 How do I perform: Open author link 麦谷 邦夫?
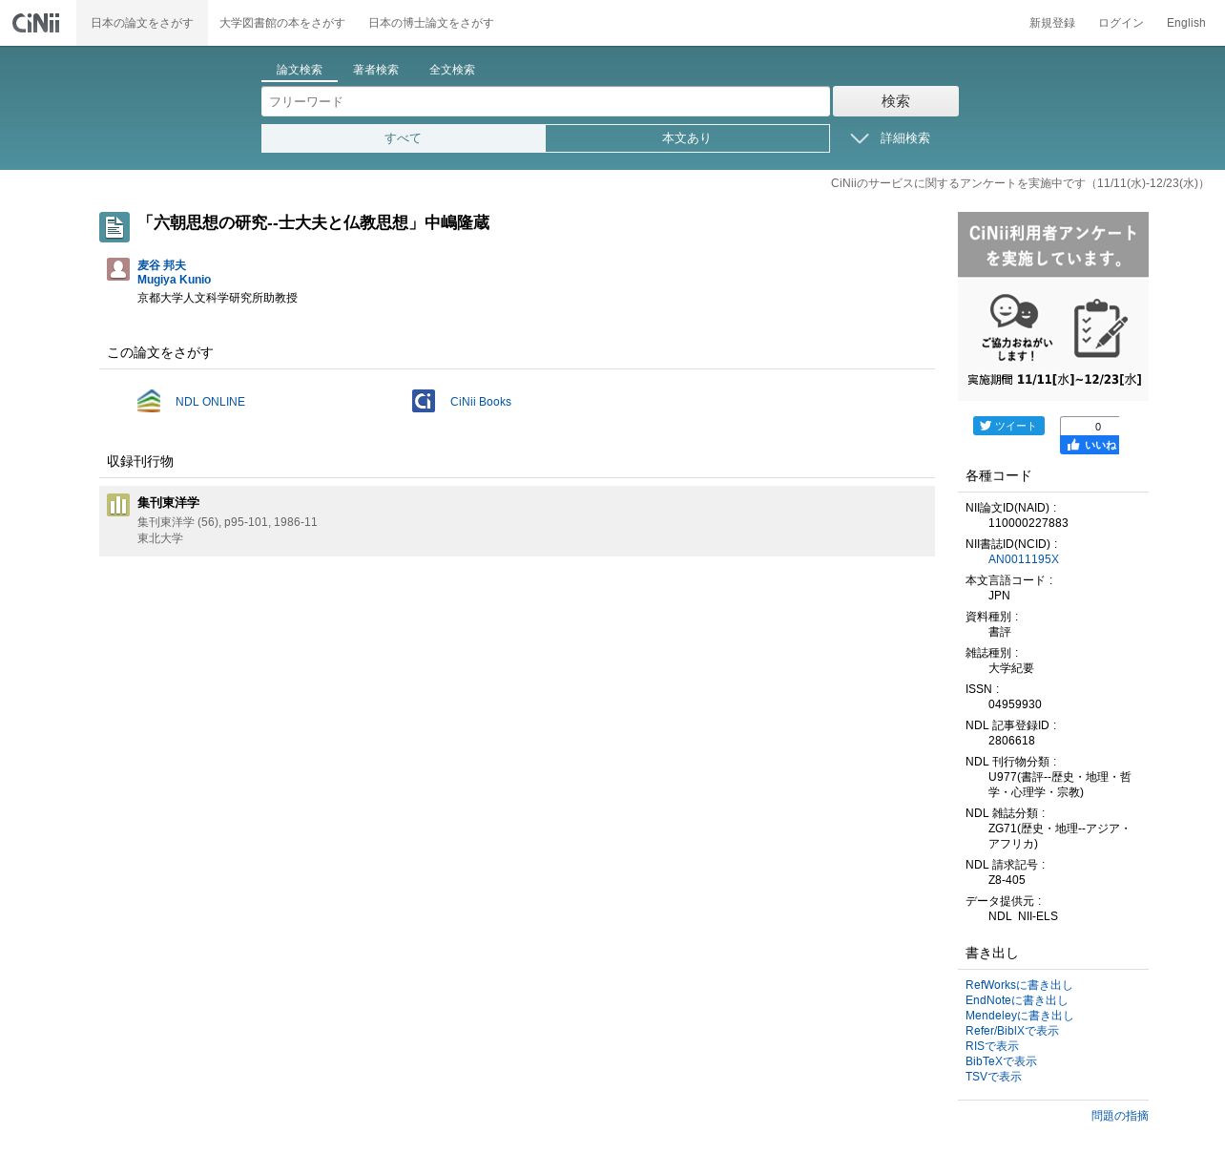point(161,265)
